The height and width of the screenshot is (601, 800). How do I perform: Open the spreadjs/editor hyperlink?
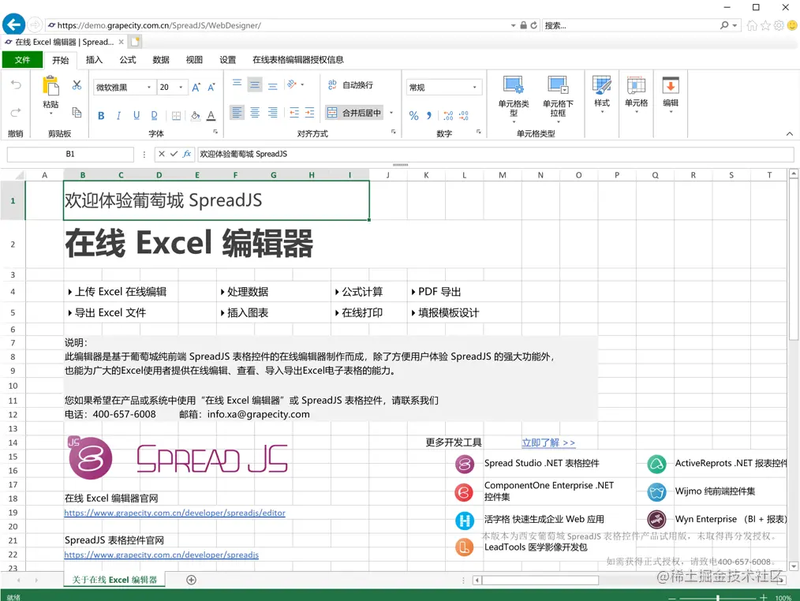click(174, 513)
